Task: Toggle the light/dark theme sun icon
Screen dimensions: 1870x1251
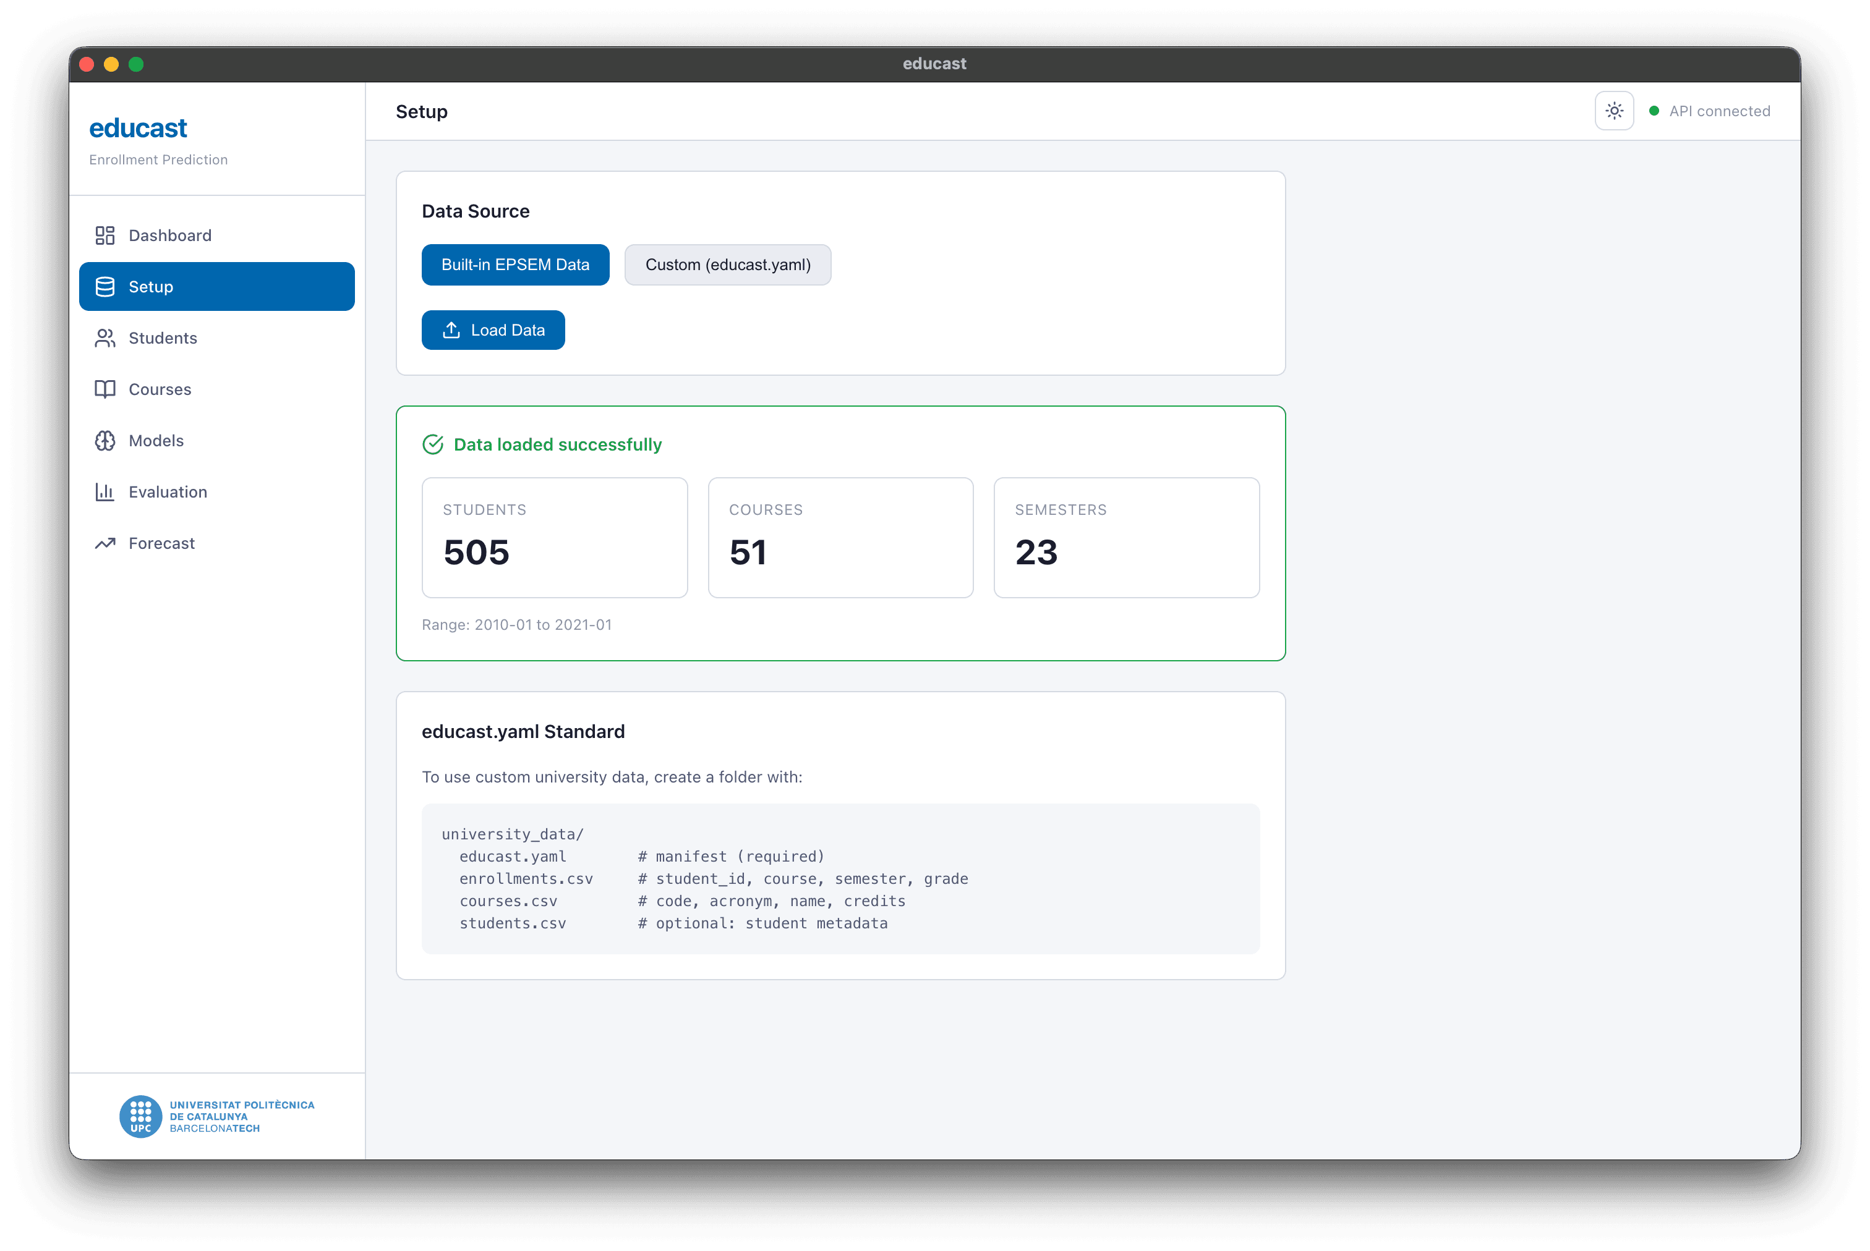Action: (x=1614, y=111)
